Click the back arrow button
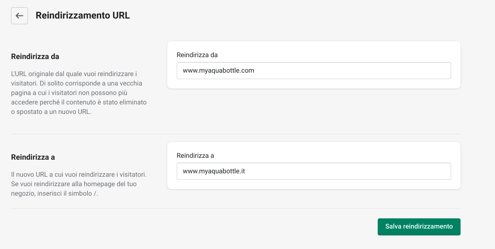Viewport: 495px width, 249px height. [x=19, y=16]
